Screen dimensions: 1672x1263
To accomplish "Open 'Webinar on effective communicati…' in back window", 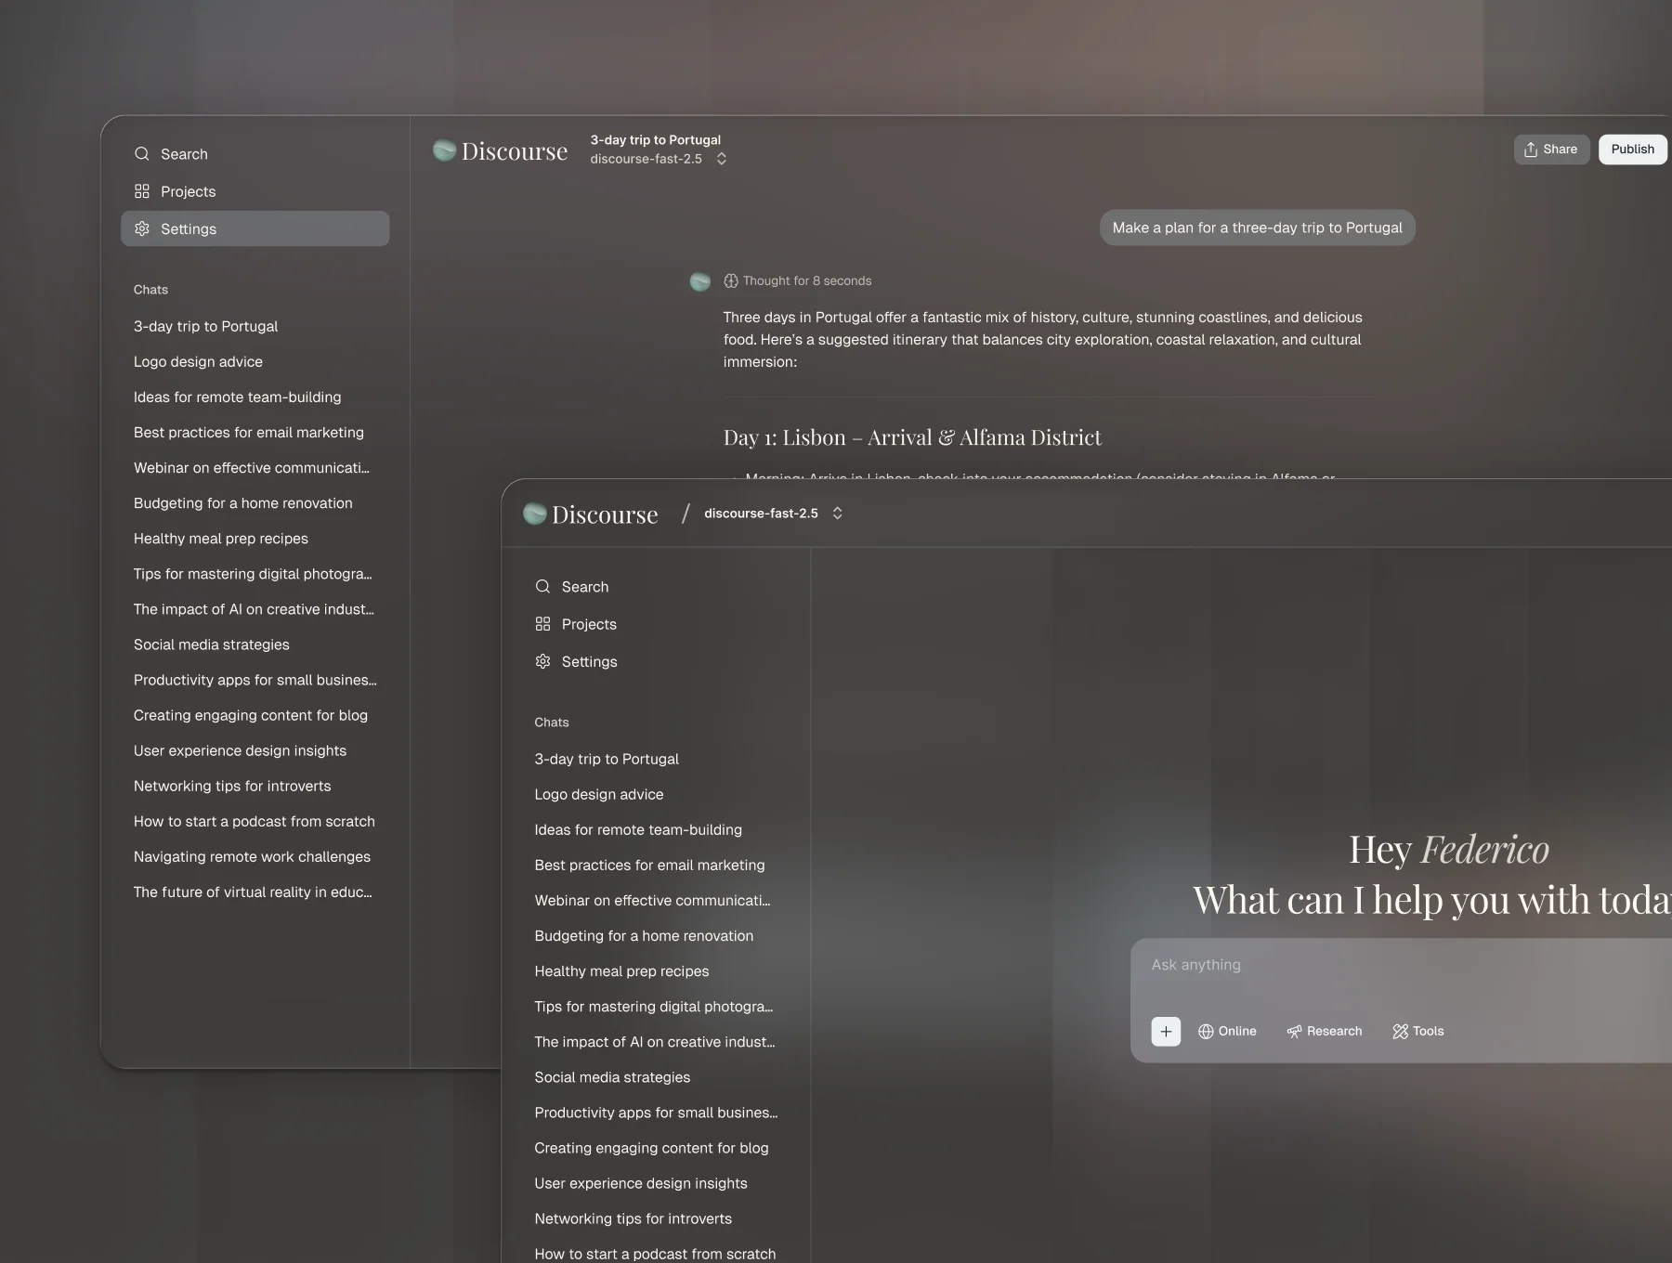I will [252, 468].
